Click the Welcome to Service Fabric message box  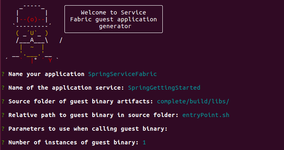(x=114, y=19)
